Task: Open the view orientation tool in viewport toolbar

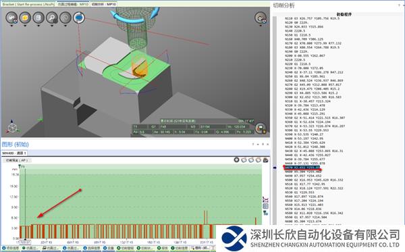Action: 11,18
